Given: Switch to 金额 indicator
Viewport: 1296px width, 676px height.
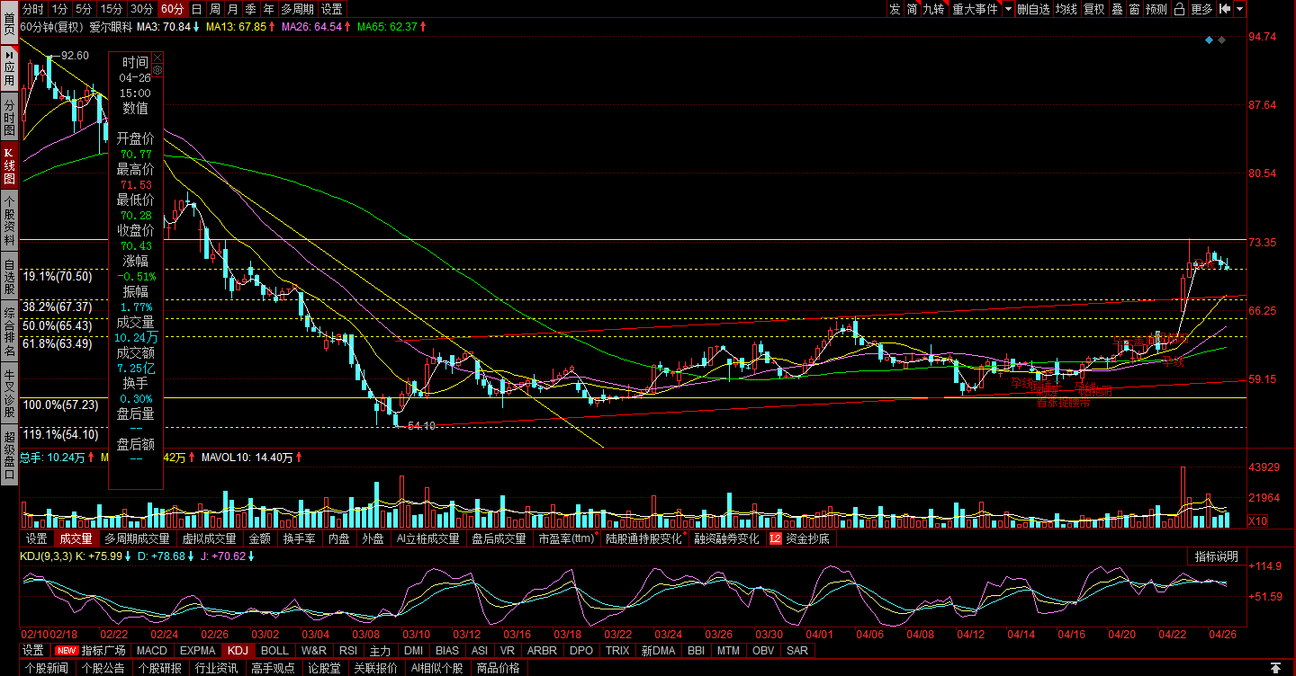Looking at the screenshot, I should click(259, 538).
